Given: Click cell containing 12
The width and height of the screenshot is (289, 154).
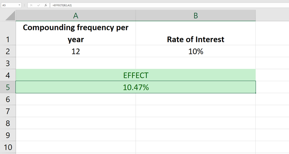Looking at the screenshot, I should tap(76, 51).
